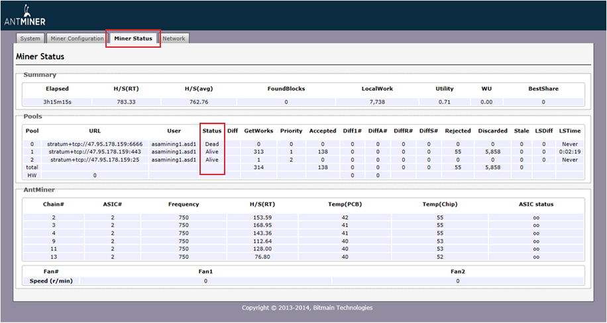The width and height of the screenshot is (607, 323).
Task: Click pool 1 Discarded value 5,858
Action: (x=493, y=152)
